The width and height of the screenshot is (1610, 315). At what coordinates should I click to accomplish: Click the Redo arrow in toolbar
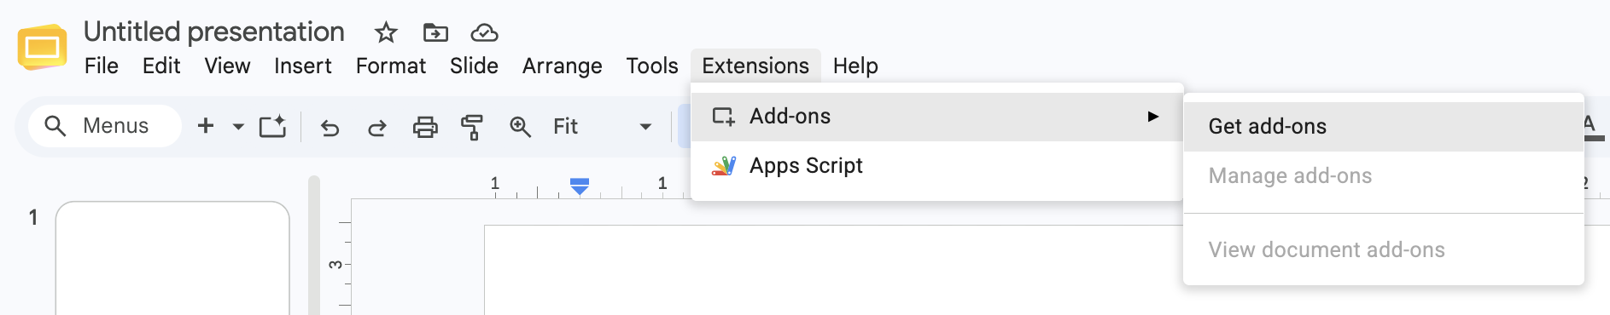point(376,128)
